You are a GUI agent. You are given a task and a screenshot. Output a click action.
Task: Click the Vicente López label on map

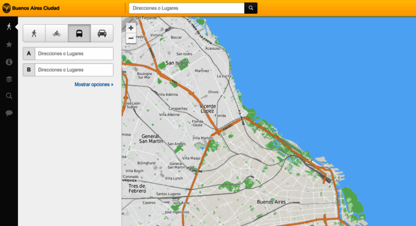click(x=207, y=108)
